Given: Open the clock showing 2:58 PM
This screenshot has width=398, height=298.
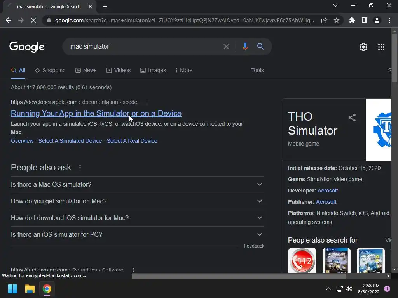Looking at the screenshot, I should click(x=368, y=289).
